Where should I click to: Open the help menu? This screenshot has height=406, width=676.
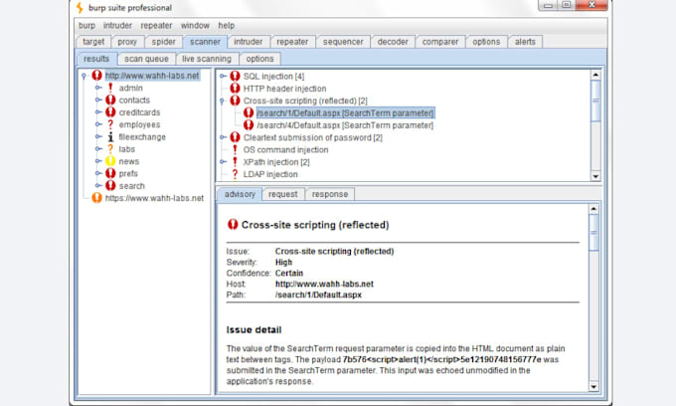pos(227,26)
